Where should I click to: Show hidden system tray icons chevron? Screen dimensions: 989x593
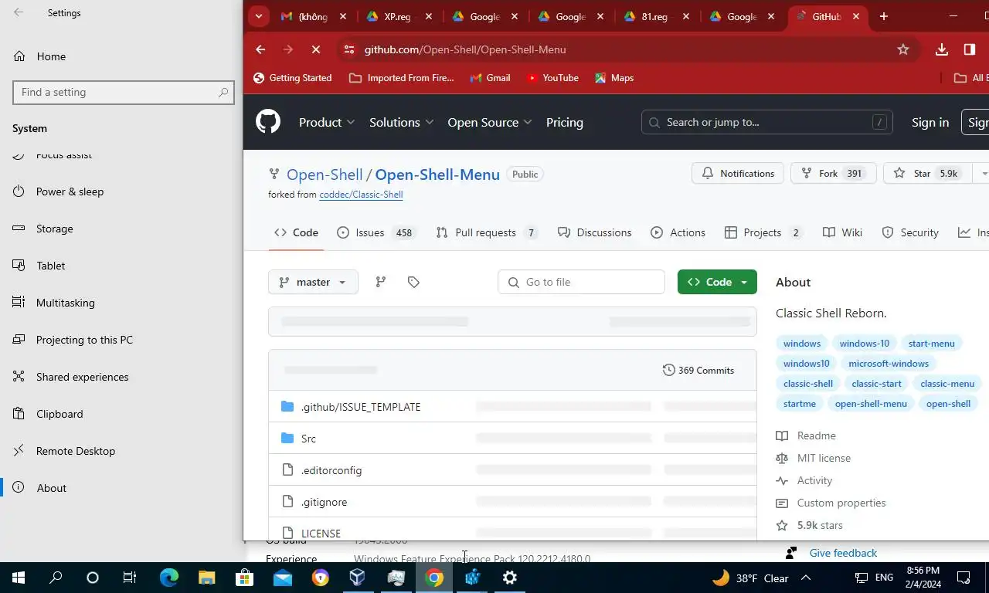pyautogui.click(x=806, y=578)
